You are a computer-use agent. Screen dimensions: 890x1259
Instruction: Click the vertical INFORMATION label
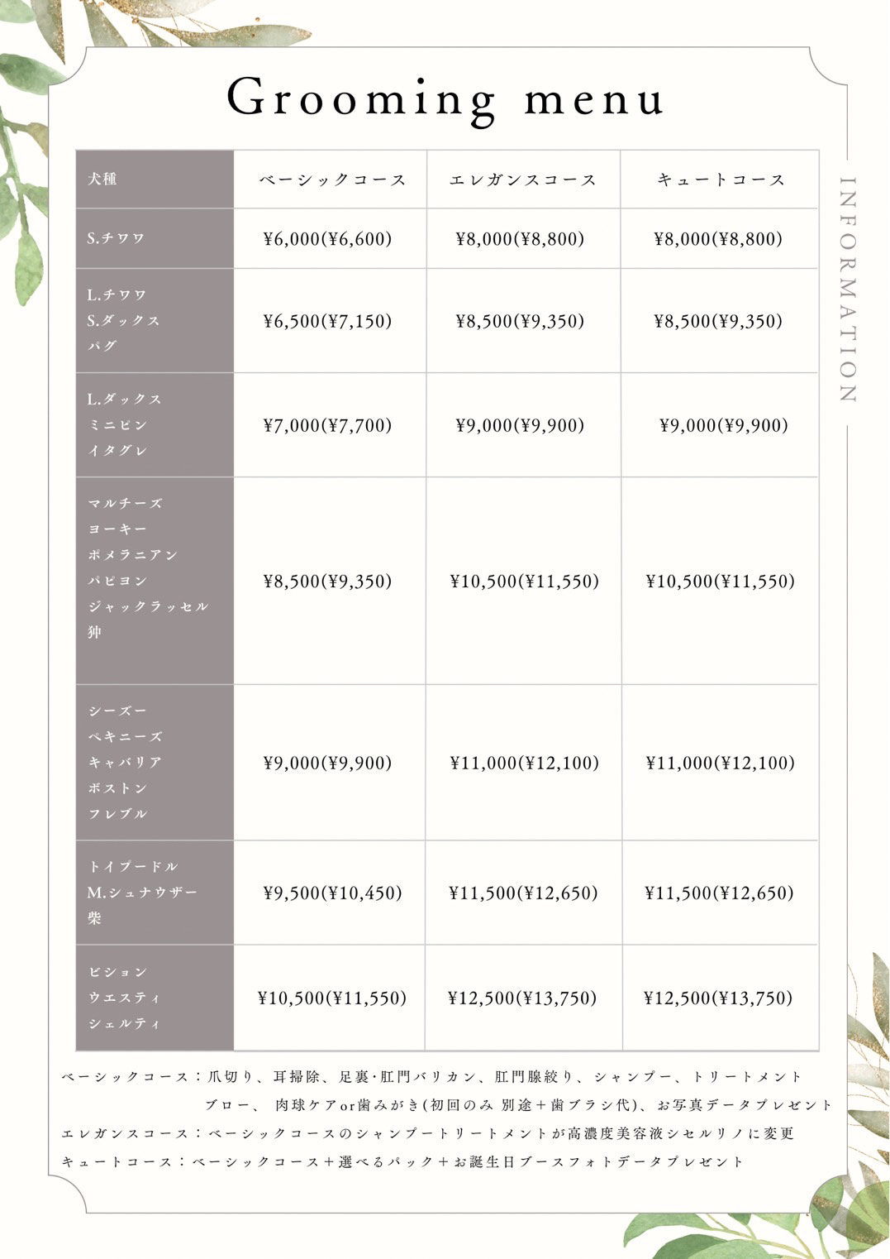click(847, 290)
